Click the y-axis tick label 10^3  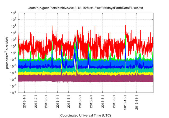pyautogui.click(x=13, y=33)
